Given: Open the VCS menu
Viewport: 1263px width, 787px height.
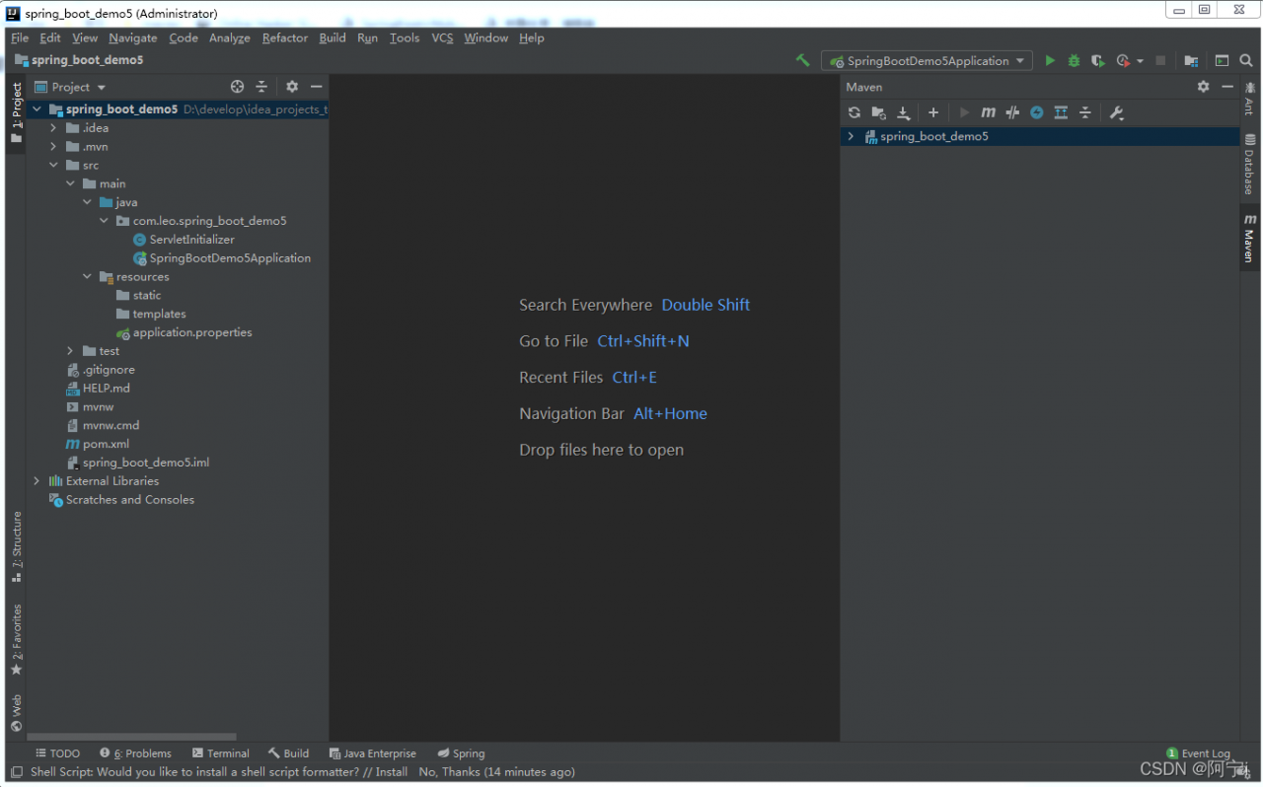Looking at the screenshot, I should pyautogui.click(x=442, y=37).
